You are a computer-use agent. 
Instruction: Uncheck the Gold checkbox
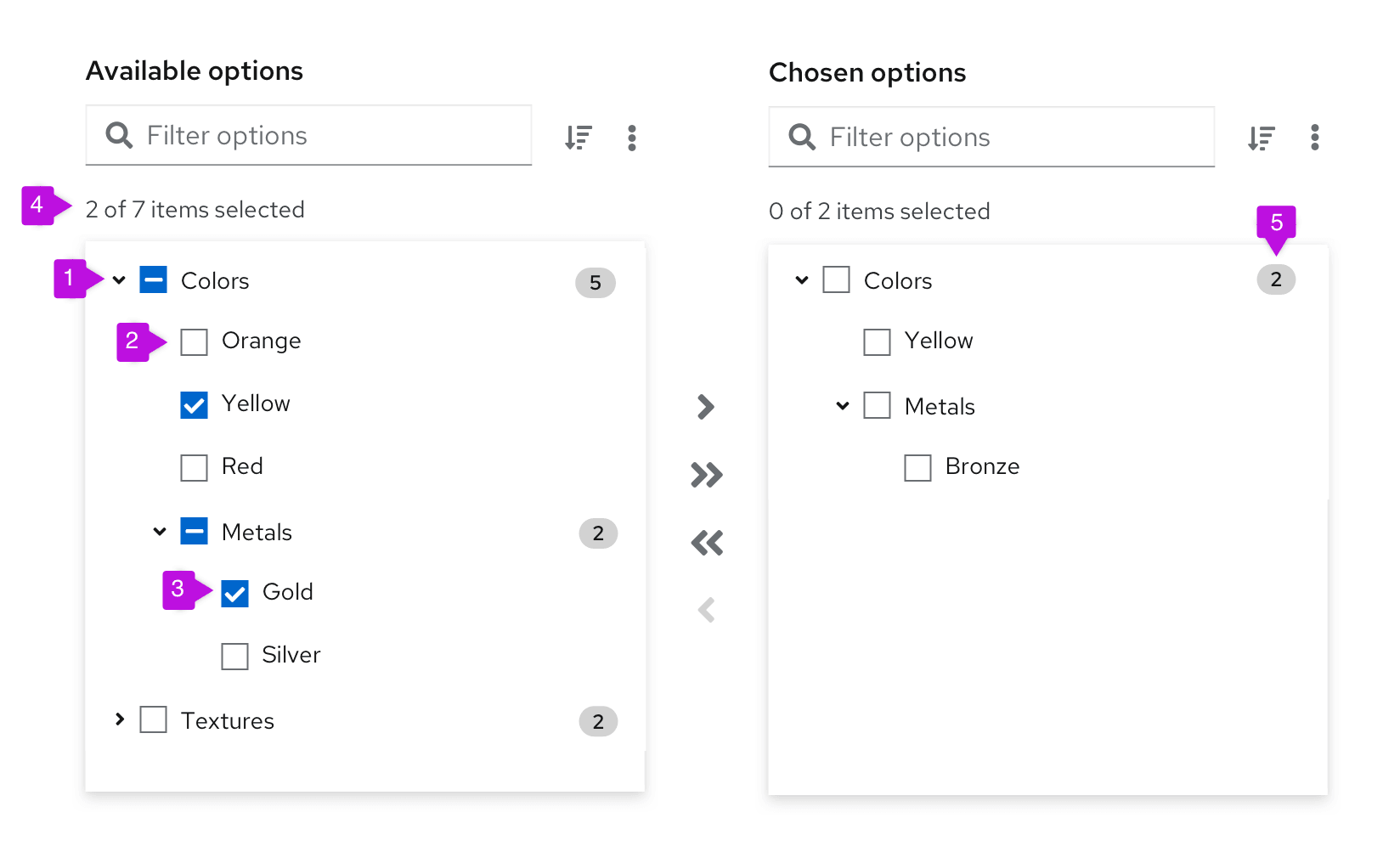pyautogui.click(x=235, y=594)
